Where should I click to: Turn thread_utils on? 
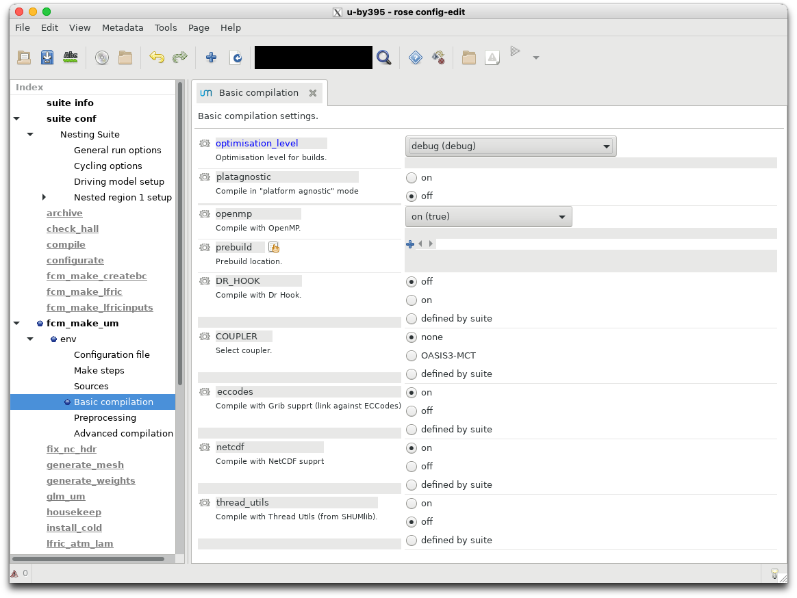point(412,504)
